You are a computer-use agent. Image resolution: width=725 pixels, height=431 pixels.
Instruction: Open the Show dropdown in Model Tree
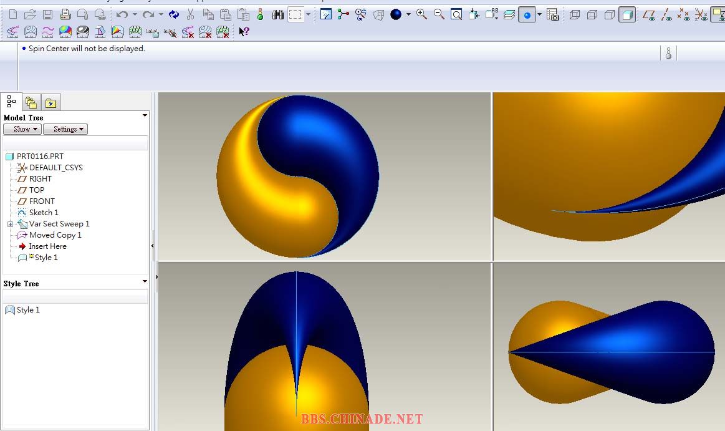(22, 129)
